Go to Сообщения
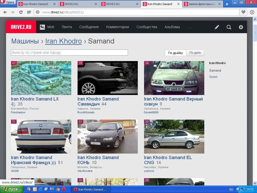The height and width of the screenshot is (193, 257). point(89,27)
